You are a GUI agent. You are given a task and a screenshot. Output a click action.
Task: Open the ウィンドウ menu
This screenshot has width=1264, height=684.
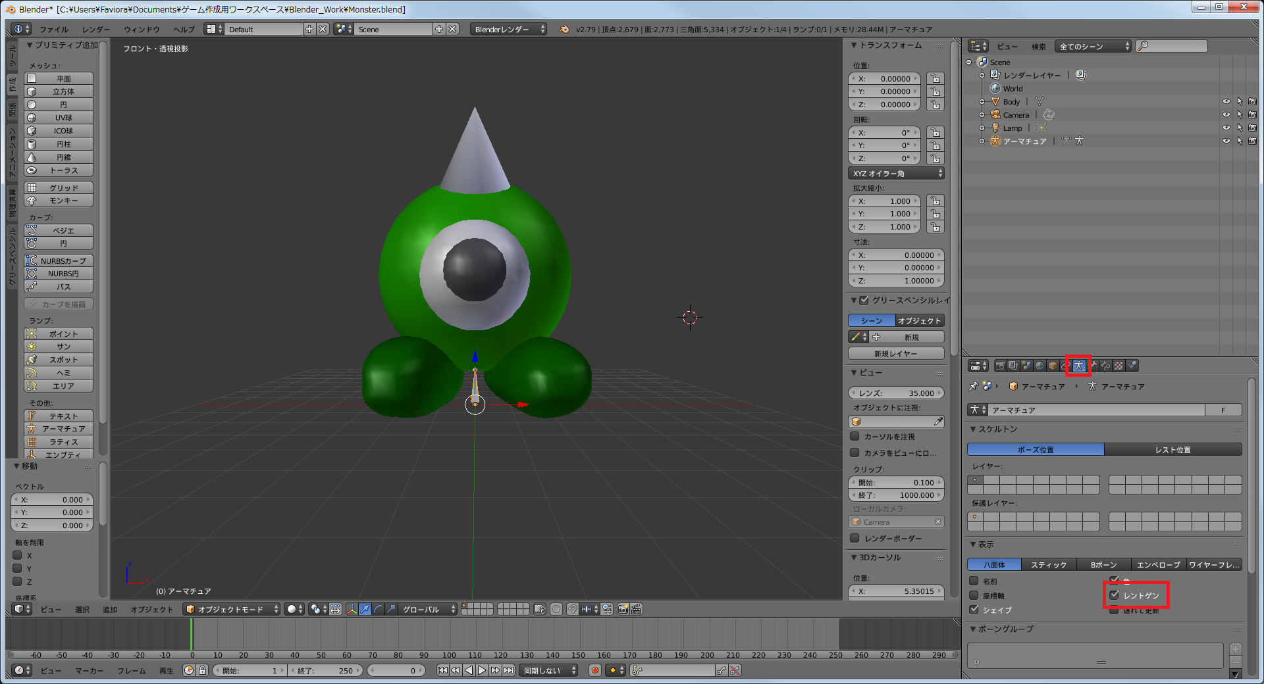tap(142, 30)
